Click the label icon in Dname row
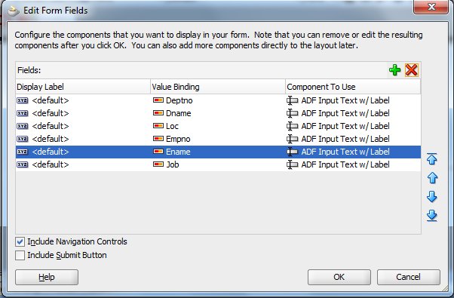 (23, 113)
